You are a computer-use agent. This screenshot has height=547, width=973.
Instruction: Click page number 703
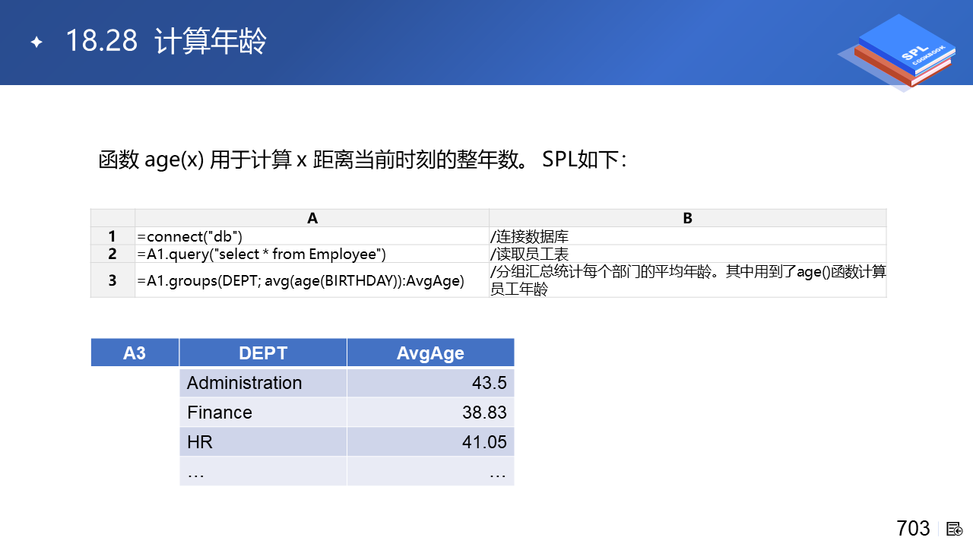tap(913, 528)
